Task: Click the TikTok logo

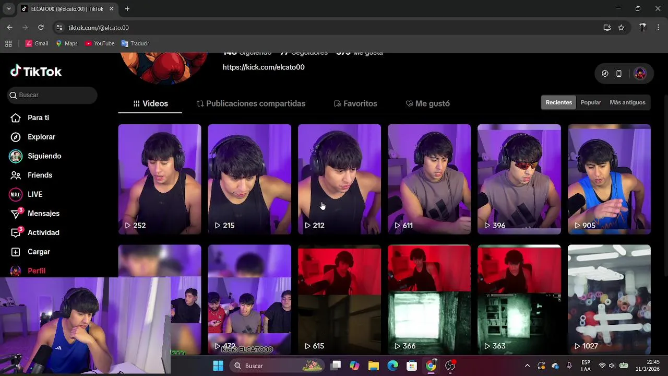Action: pyautogui.click(x=36, y=72)
